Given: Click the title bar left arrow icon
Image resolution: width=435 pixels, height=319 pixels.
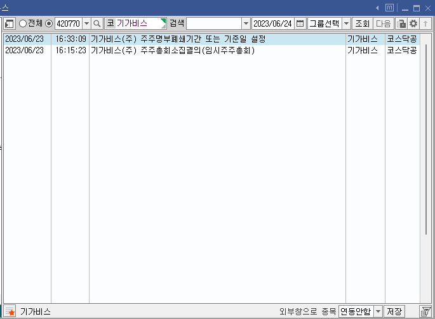Looking at the screenshot, I should 378,8.
